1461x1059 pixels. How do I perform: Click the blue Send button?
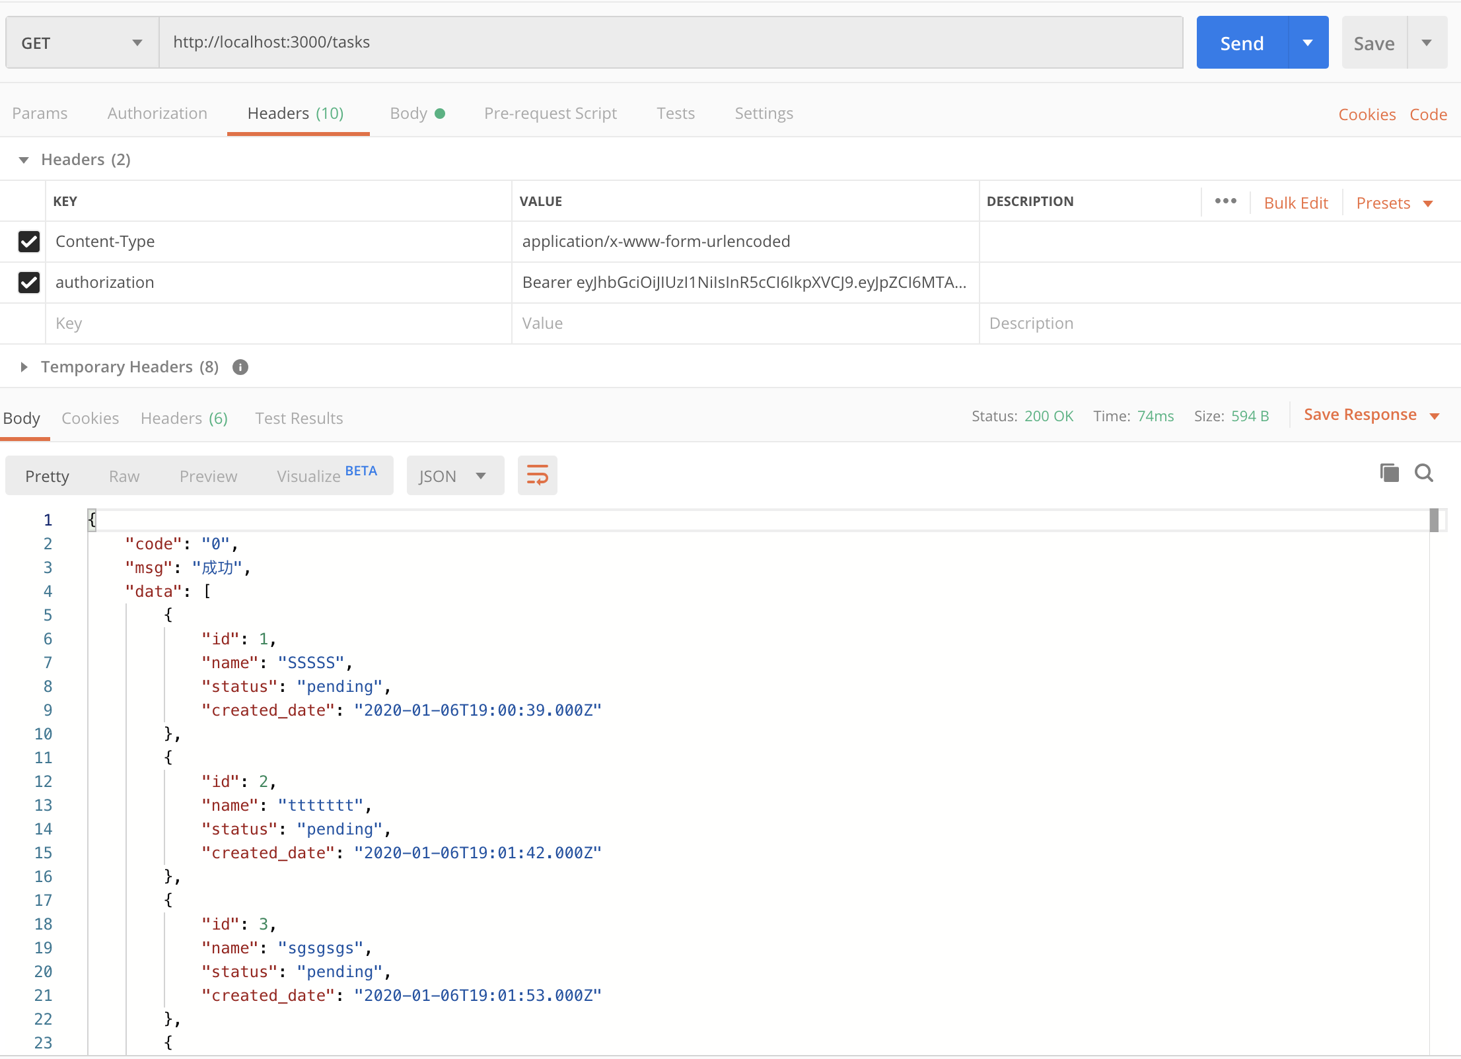(x=1241, y=43)
